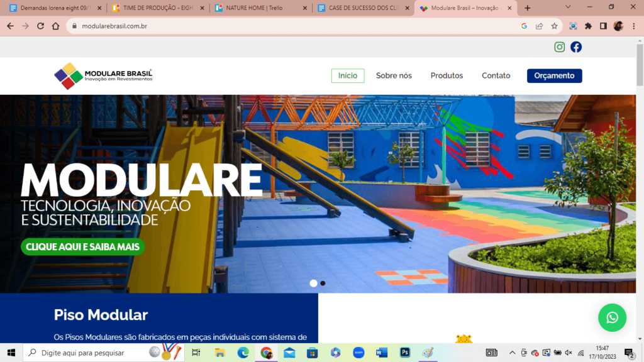644x362 pixels.
Task: Click the Google icon in the address bar
Action: coord(524,26)
